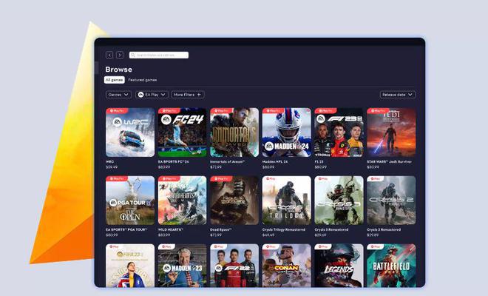
Task: Open the Conan Exiles game cover
Action: (287, 266)
